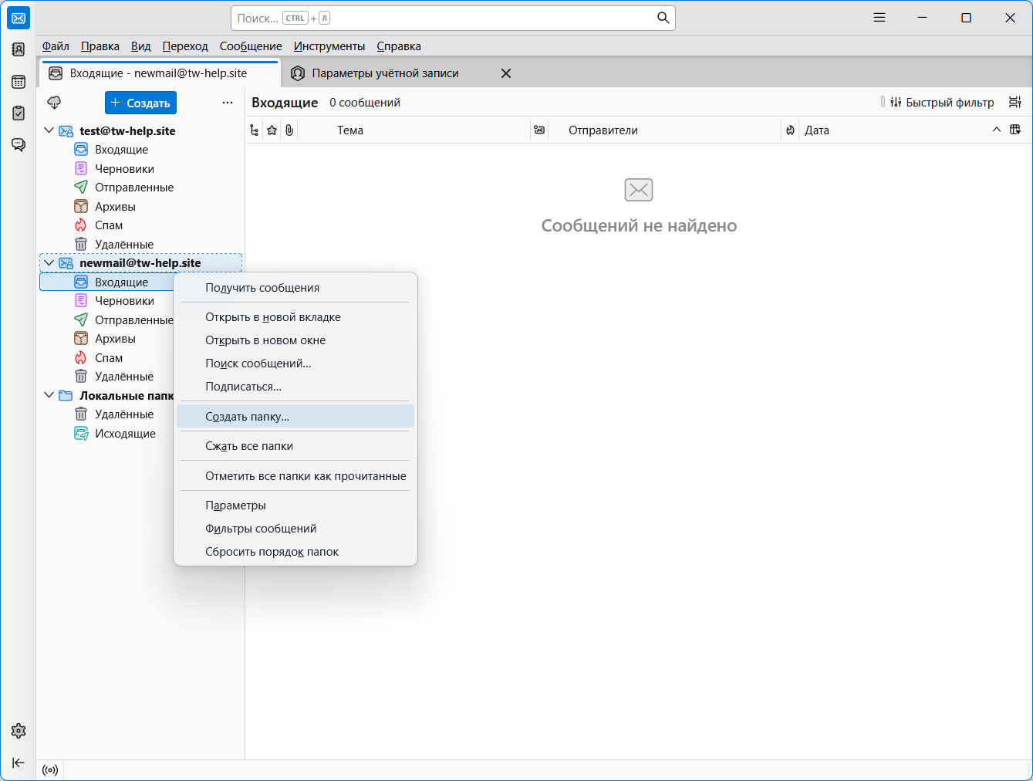Open the Вид menu
The image size is (1033, 781).
tap(141, 46)
